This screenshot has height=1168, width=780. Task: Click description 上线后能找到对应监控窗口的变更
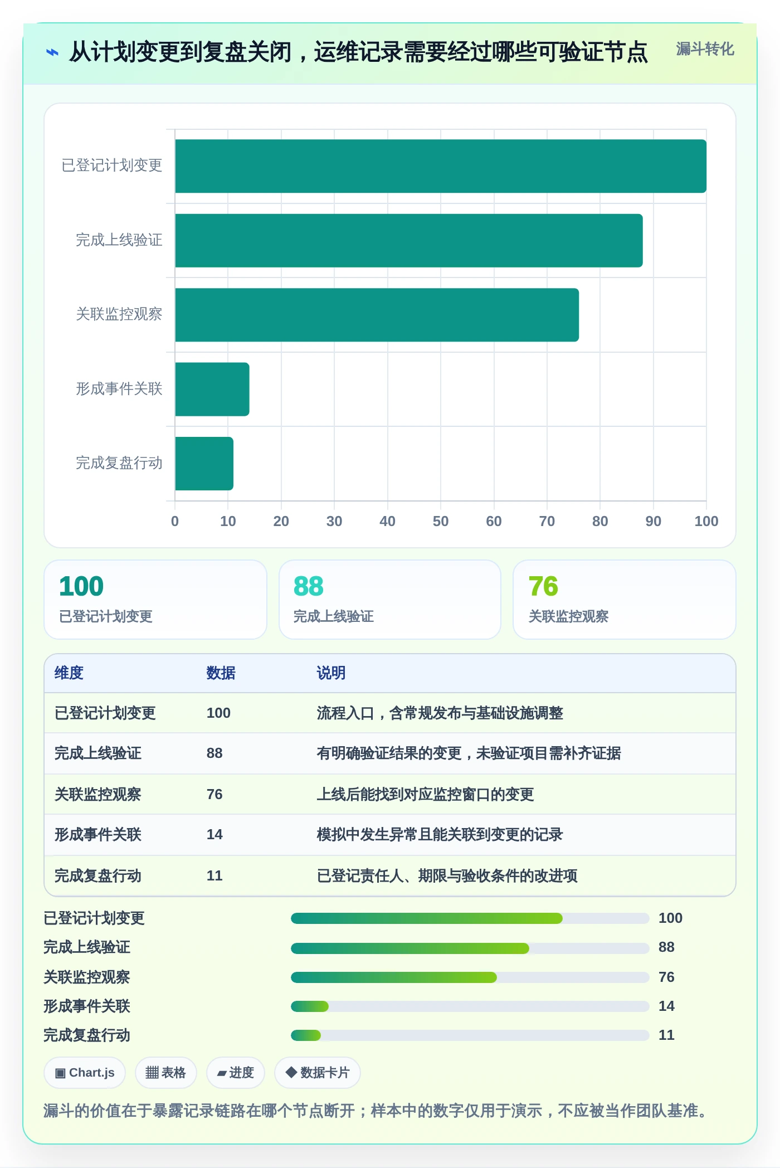click(x=426, y=795)
